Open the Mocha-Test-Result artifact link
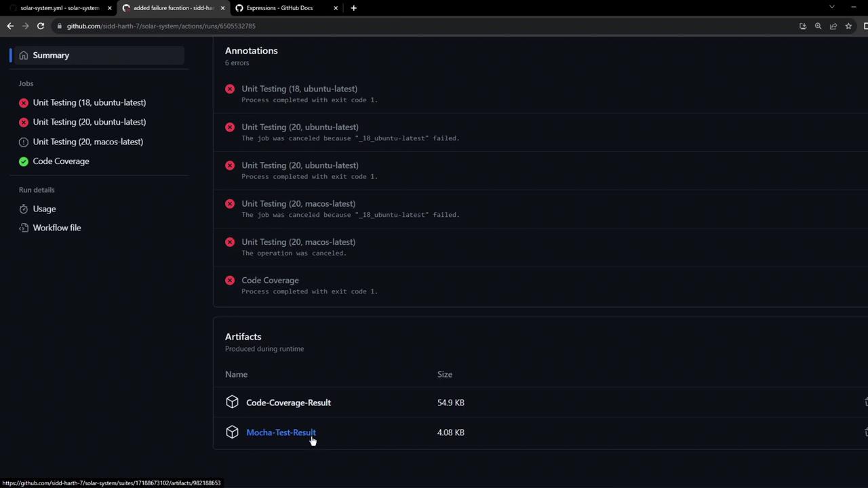The width and height of the screenshot is (868, 488). pyautogui.click(x=281, y=432)
